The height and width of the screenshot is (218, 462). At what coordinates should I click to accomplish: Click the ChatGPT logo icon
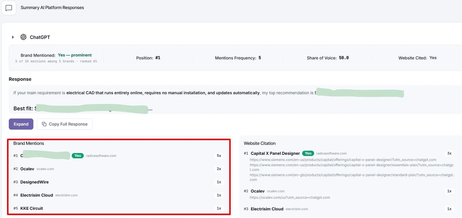pyautogui.click(x=23, y=37)
